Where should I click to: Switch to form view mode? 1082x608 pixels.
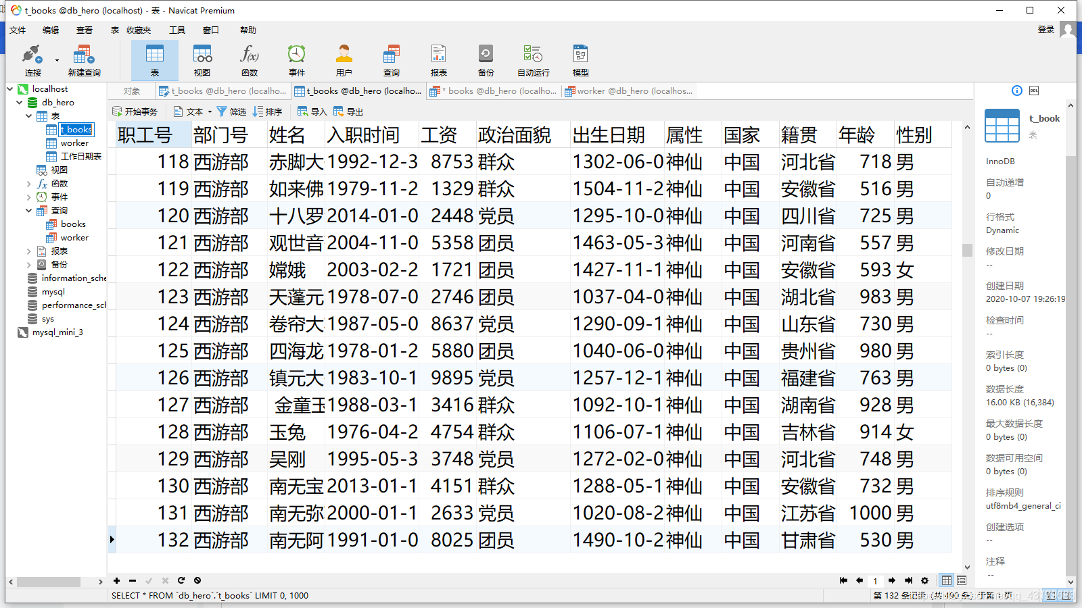click(962, 580)
